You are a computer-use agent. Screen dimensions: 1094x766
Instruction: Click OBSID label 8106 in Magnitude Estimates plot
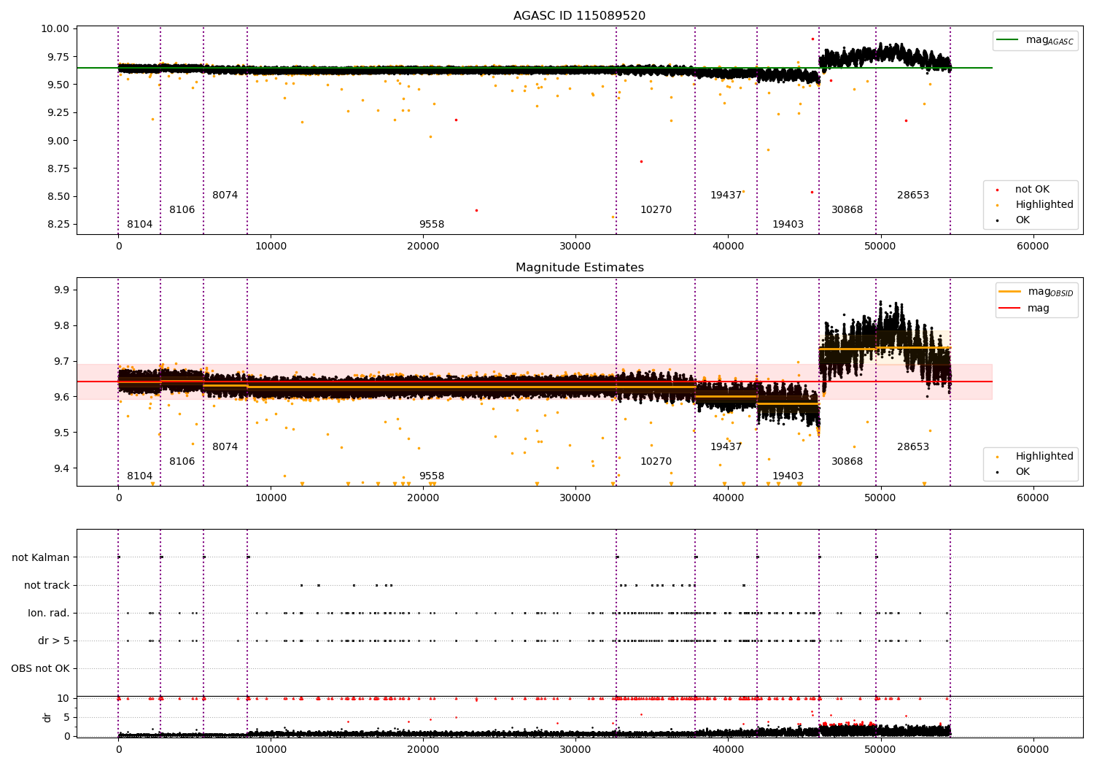182,462
